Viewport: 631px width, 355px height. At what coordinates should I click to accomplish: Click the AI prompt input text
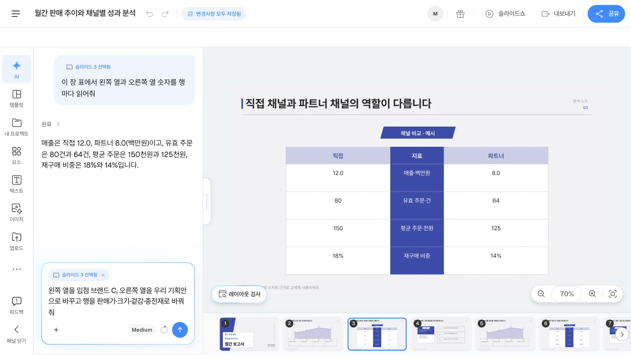click(118, 301)
